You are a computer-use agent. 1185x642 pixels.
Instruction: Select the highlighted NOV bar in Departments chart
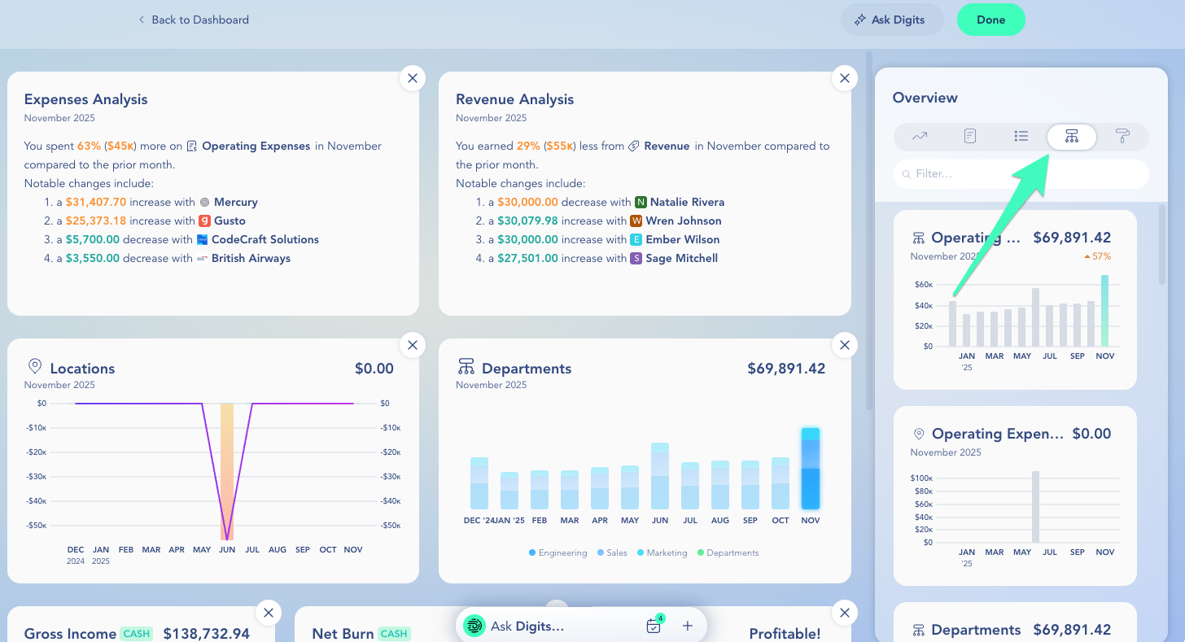[x=810, y=469]
